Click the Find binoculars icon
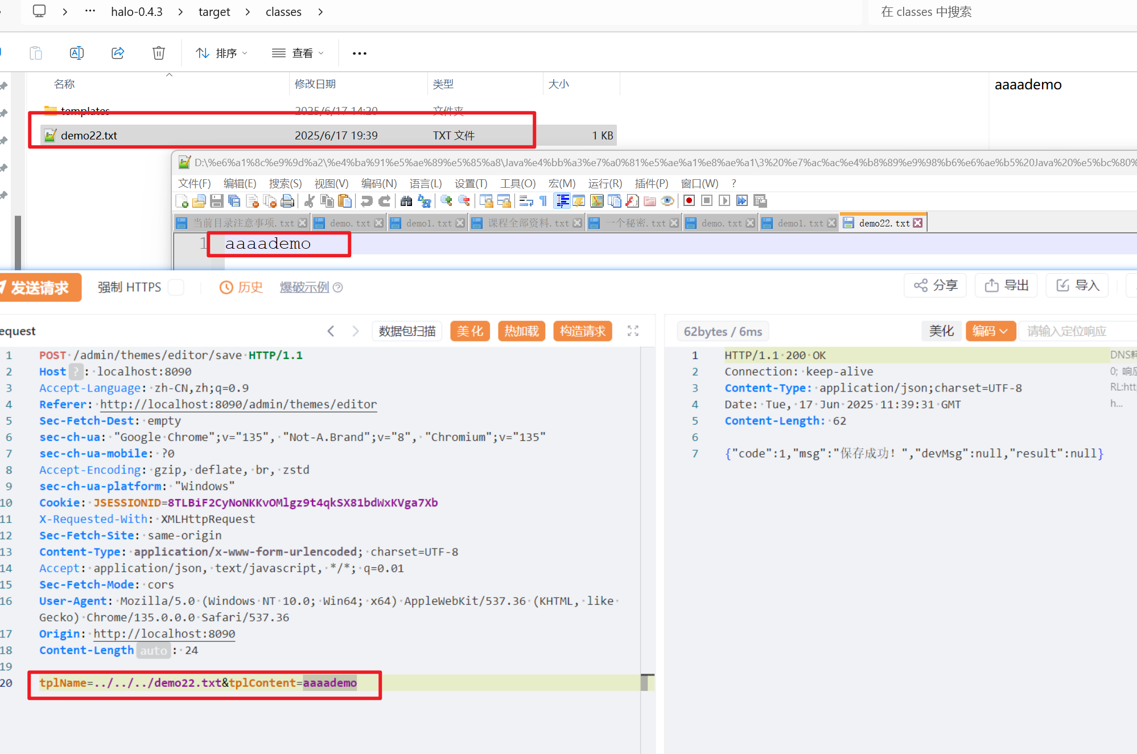The width and height of the screenshot is (1137, 754). pyautogui.click(x=406, y=201)
